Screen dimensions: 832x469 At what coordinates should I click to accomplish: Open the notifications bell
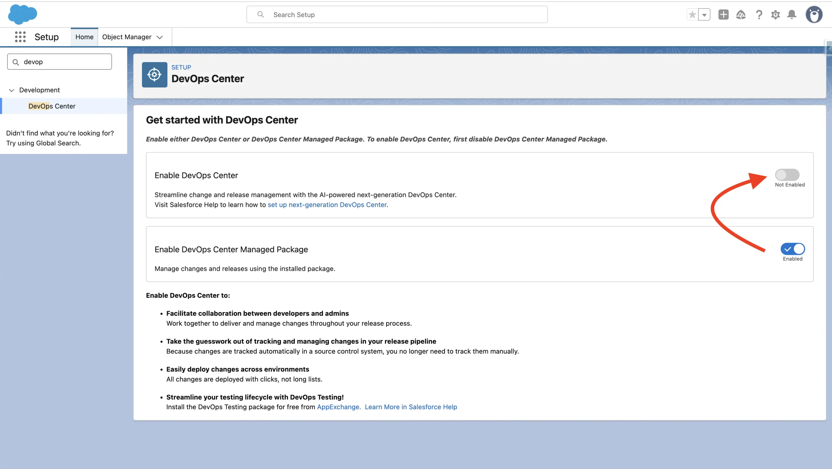[x=792, y=15]
